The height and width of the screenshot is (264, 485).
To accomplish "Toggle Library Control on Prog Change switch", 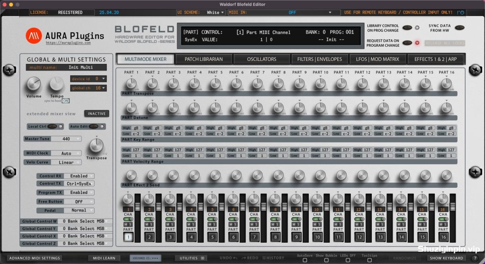I will pyautogui.click(x=407, y=28).
